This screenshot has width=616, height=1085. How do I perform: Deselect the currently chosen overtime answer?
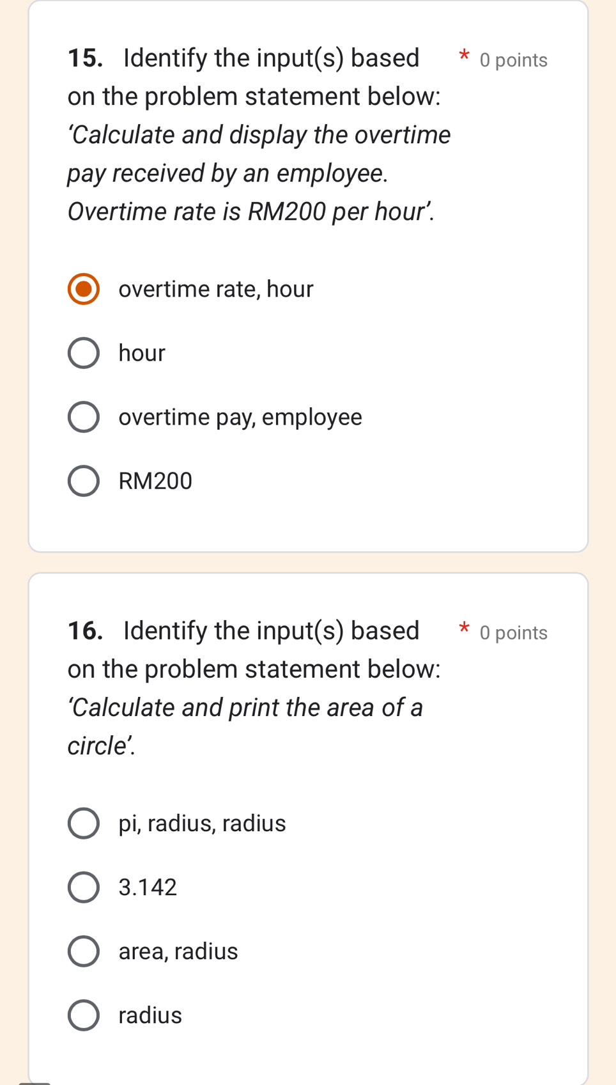coord(83,289)
